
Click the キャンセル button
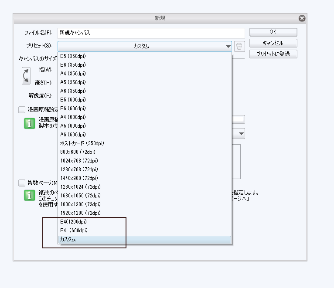(x=273, y=43)
